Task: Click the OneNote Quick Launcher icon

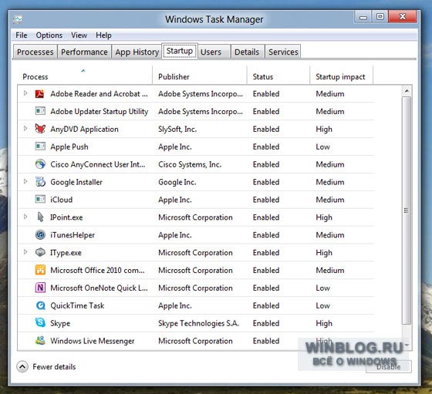Action: point(40,288)
